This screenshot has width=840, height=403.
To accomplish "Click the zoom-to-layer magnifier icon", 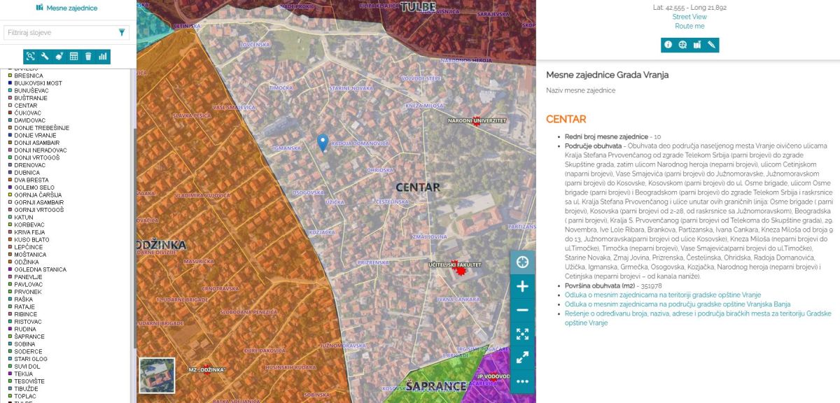I will point(30,57).
